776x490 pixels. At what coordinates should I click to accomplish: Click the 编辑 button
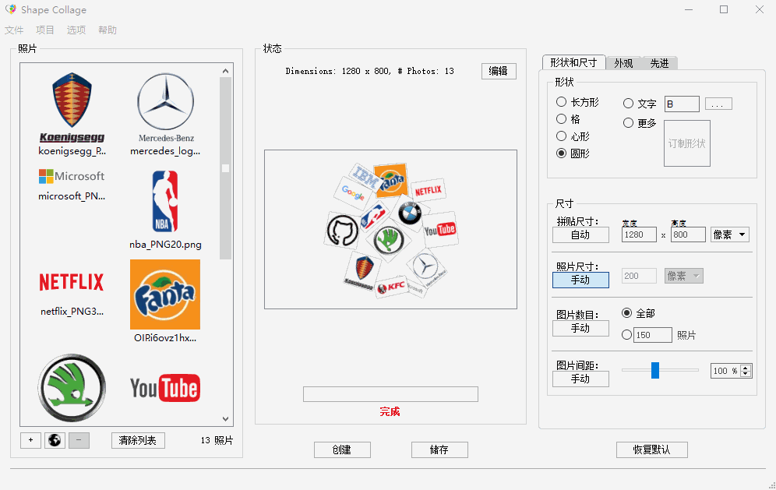click(x=499, y=71)
